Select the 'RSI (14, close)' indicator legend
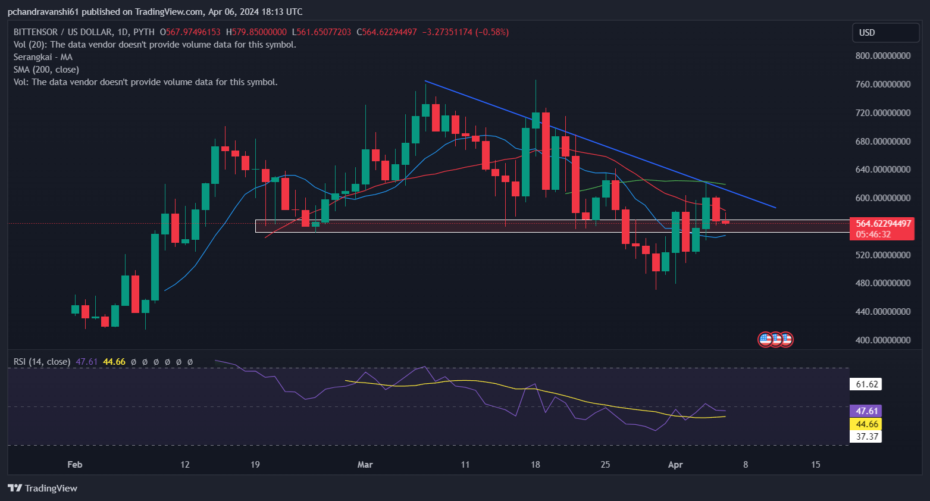The height and width of the screenshot is (501, 930). [42, 362]
